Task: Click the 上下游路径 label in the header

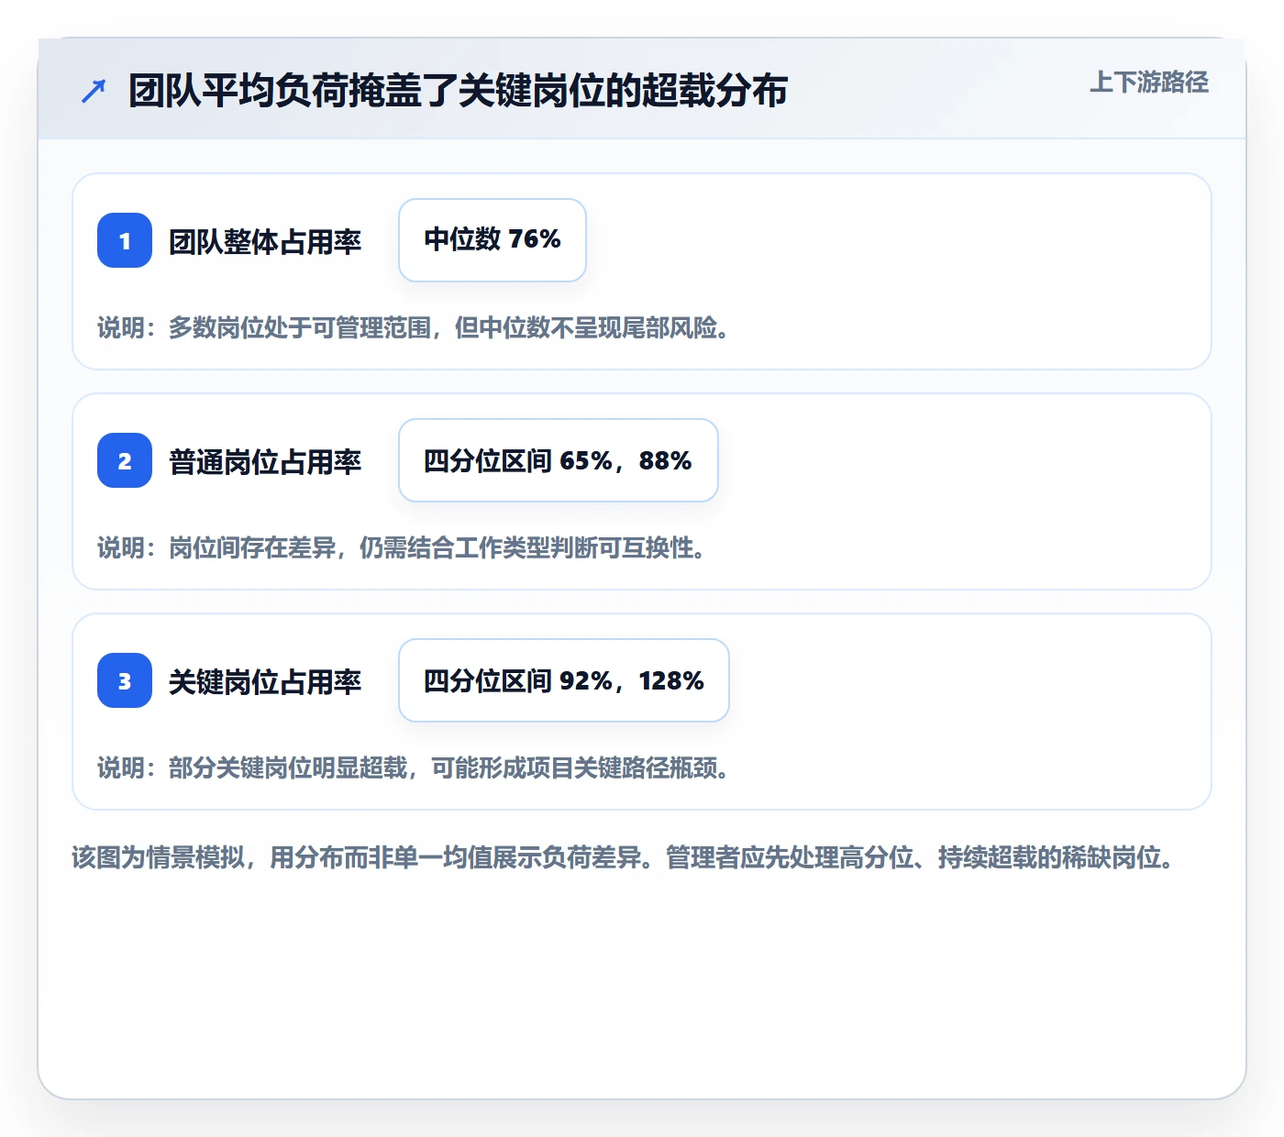Action: coord(1149,83)
